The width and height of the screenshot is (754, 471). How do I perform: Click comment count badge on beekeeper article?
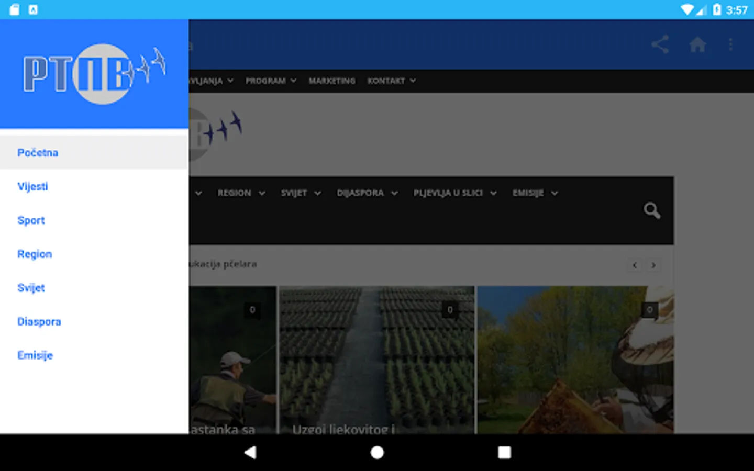(649, 310)
